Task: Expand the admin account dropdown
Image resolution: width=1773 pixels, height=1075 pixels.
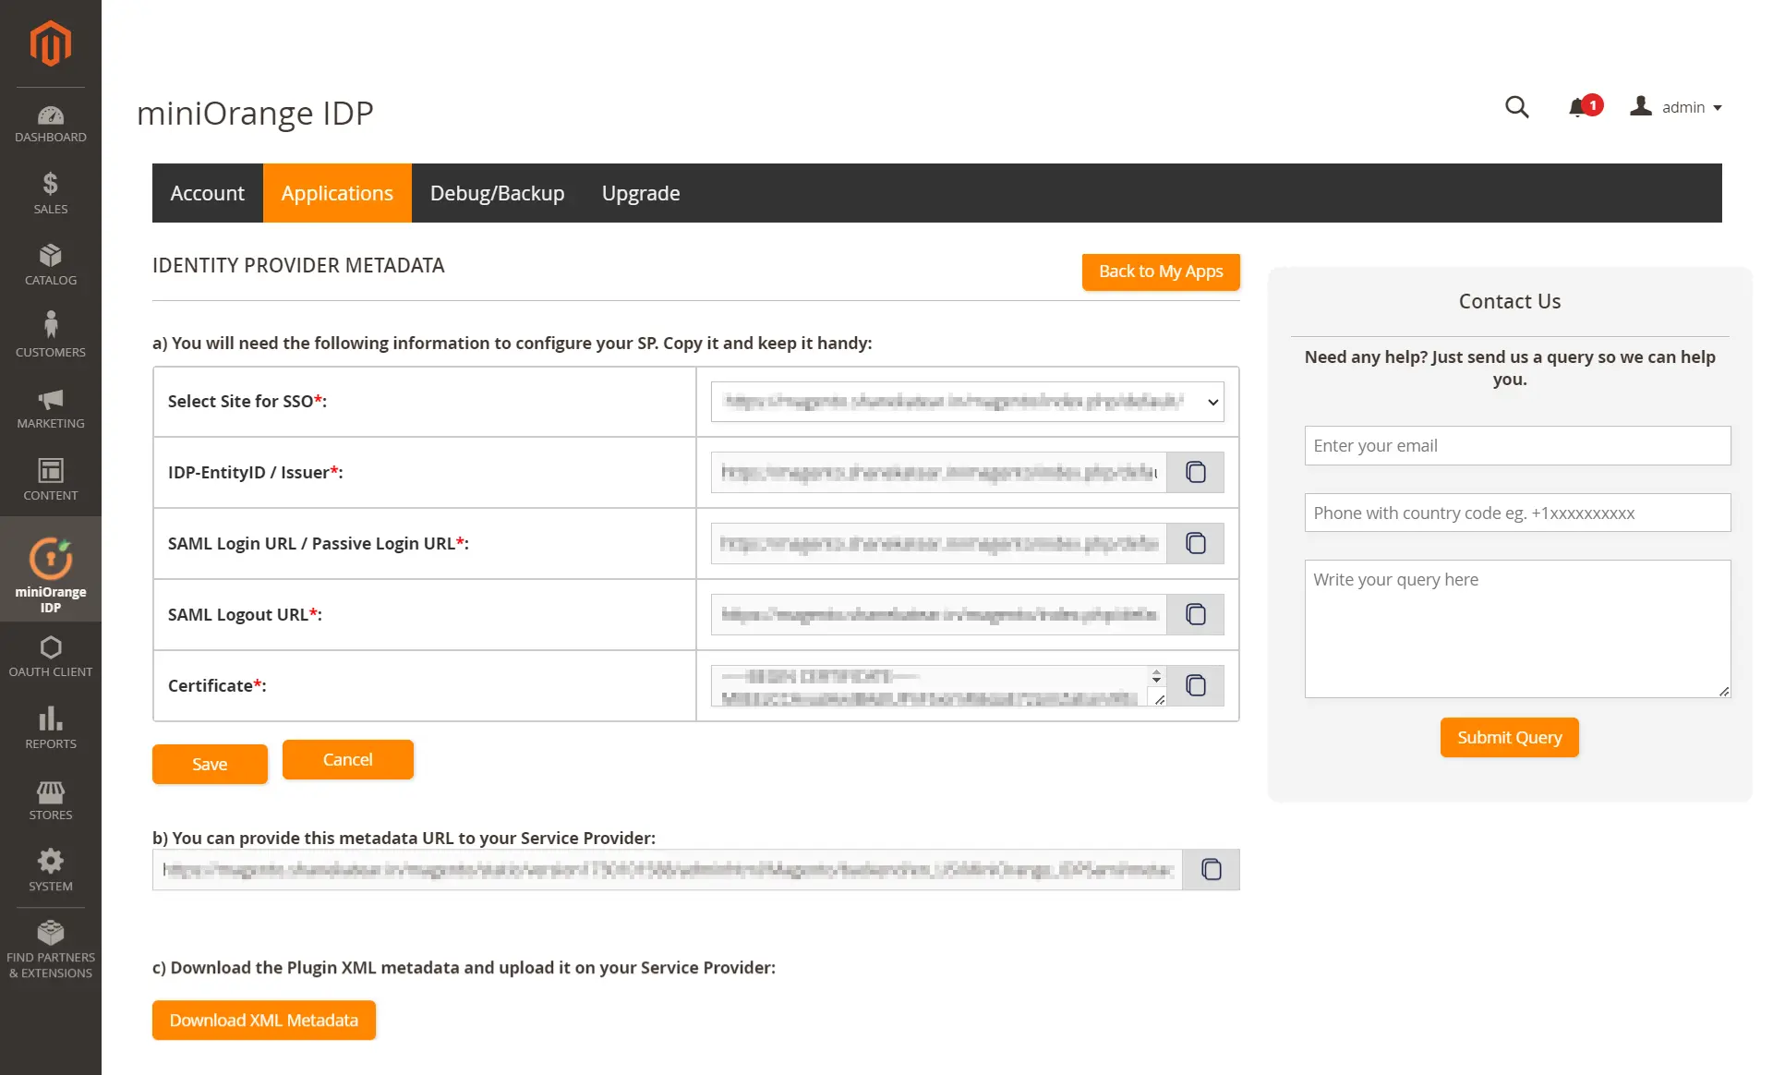Action: click(x=1677, y=107)
